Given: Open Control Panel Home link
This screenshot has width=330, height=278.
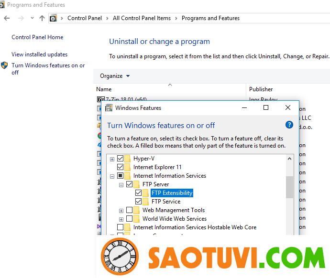Looking at the screenshot, I should [x=37, y=37].
